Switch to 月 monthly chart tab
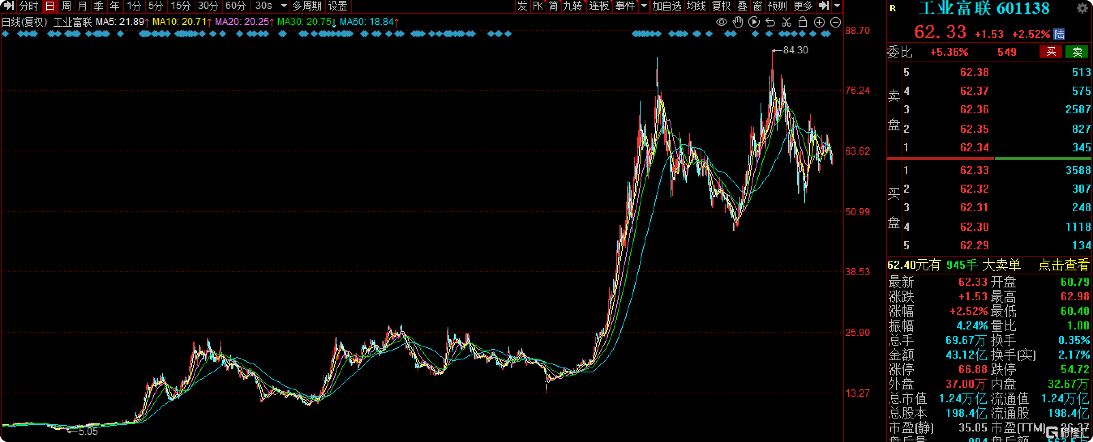 pyautogui.click(x=82, y=6)
